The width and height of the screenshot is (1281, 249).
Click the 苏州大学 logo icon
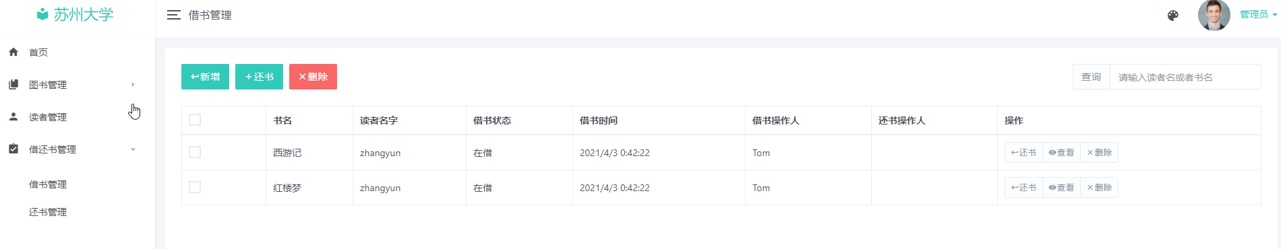click(42, 14)
